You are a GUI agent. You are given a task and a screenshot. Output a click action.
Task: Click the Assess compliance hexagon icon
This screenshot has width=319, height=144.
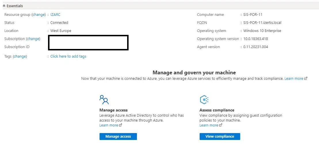204,100
